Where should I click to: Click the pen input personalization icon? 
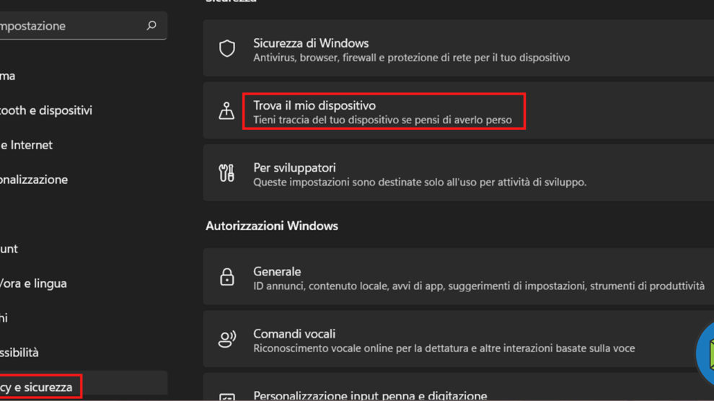pos(227,396)
